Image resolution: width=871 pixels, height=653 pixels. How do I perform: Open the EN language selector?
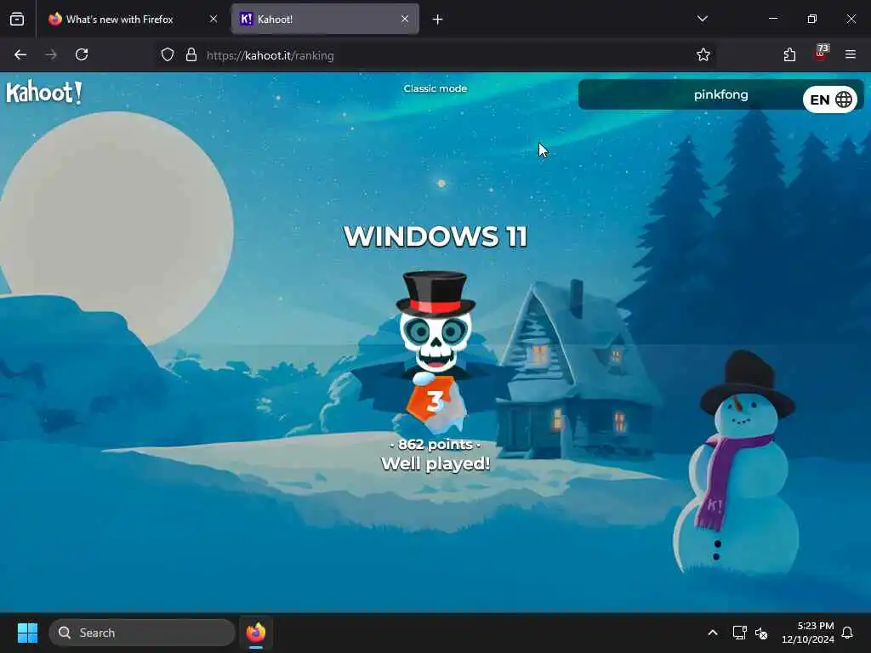coord(830,99)
